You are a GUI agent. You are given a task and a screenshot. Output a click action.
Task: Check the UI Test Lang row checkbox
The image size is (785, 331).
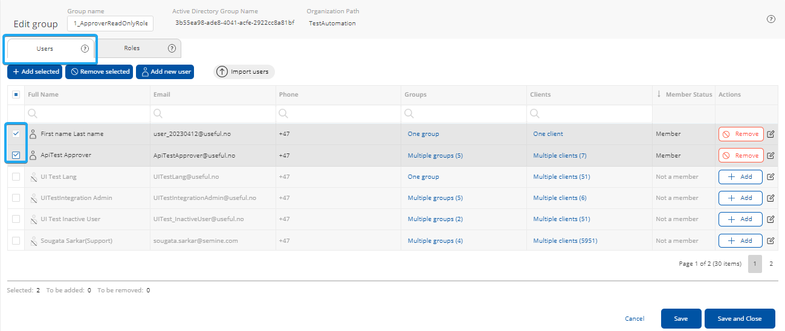16,177
